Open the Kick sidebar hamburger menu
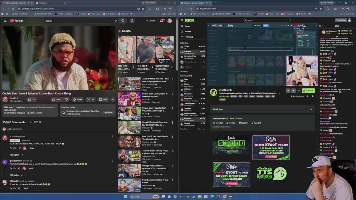 point(182,20)
